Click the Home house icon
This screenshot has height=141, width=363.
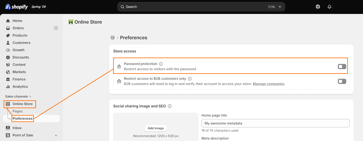pyautogui.click(x=8, y=21)
